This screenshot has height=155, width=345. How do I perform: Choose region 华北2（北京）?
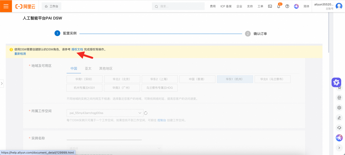click(122, 79)
